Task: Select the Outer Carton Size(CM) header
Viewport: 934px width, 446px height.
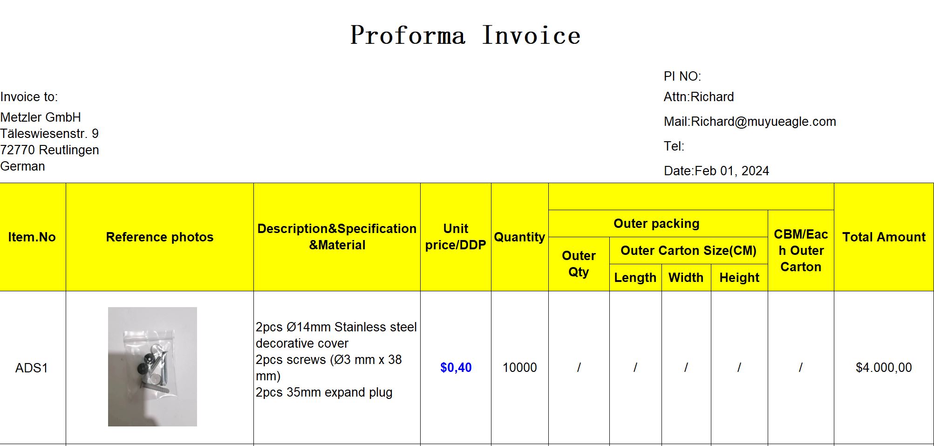Action: coord(689,251)
